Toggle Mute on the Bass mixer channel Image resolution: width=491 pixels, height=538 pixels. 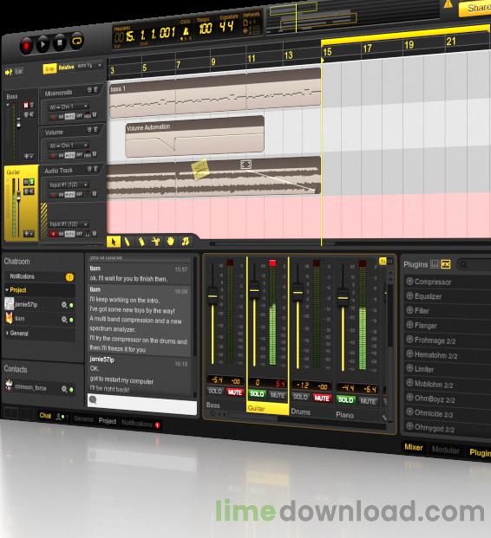coord(235,392)
